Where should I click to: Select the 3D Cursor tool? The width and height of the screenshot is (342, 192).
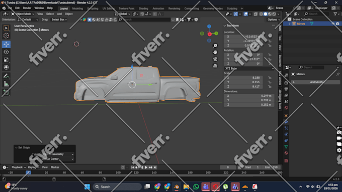(x=6, y=36)
